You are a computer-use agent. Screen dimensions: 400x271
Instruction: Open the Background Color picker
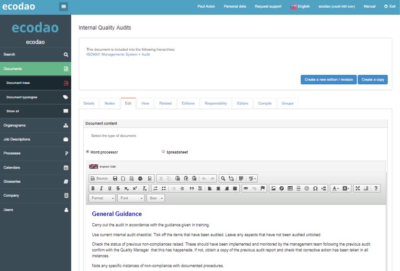coord(345,188)
